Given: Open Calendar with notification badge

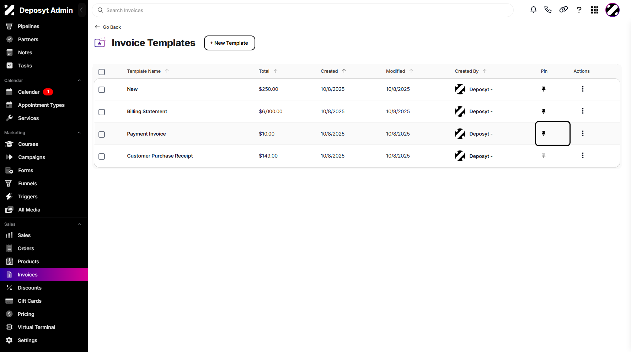Looking at the screenshot, I should click(x=44, y=92).
